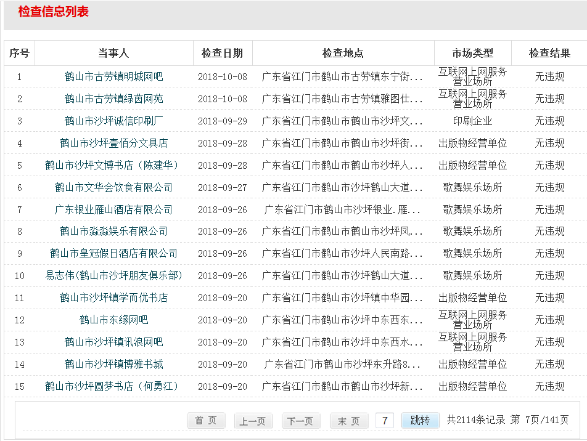Select 鹤山市沙坪壹佰分文具店 party link
The image size is (587, 441).
tap(113, 144)
